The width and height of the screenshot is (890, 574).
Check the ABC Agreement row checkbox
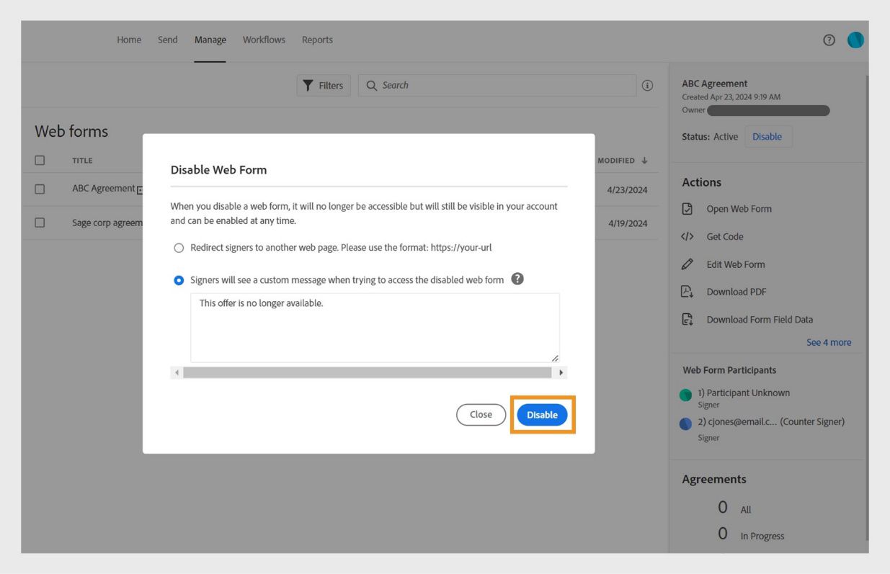40,189
